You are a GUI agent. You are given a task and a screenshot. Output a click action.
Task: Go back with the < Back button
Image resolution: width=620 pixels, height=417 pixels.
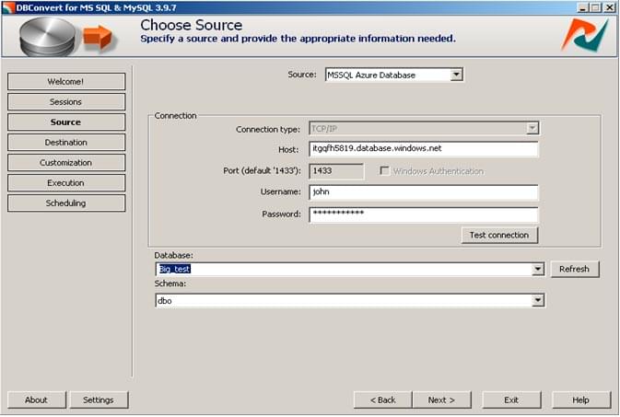[382, 400]
